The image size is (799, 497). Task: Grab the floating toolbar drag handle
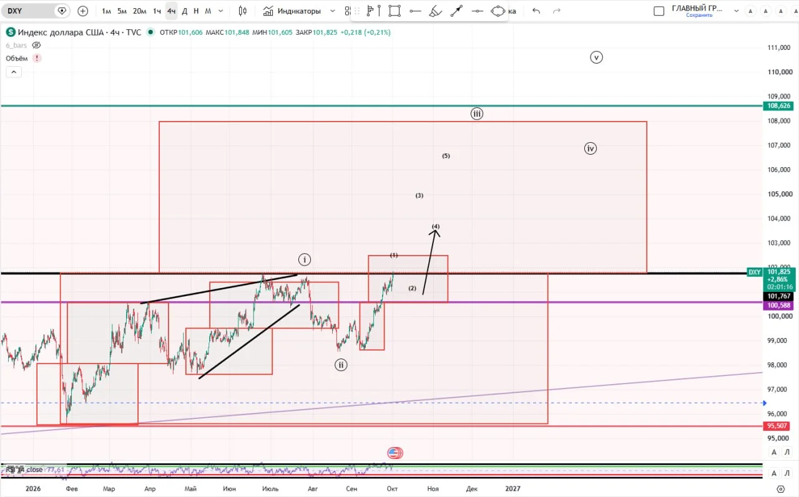[356, 11]
